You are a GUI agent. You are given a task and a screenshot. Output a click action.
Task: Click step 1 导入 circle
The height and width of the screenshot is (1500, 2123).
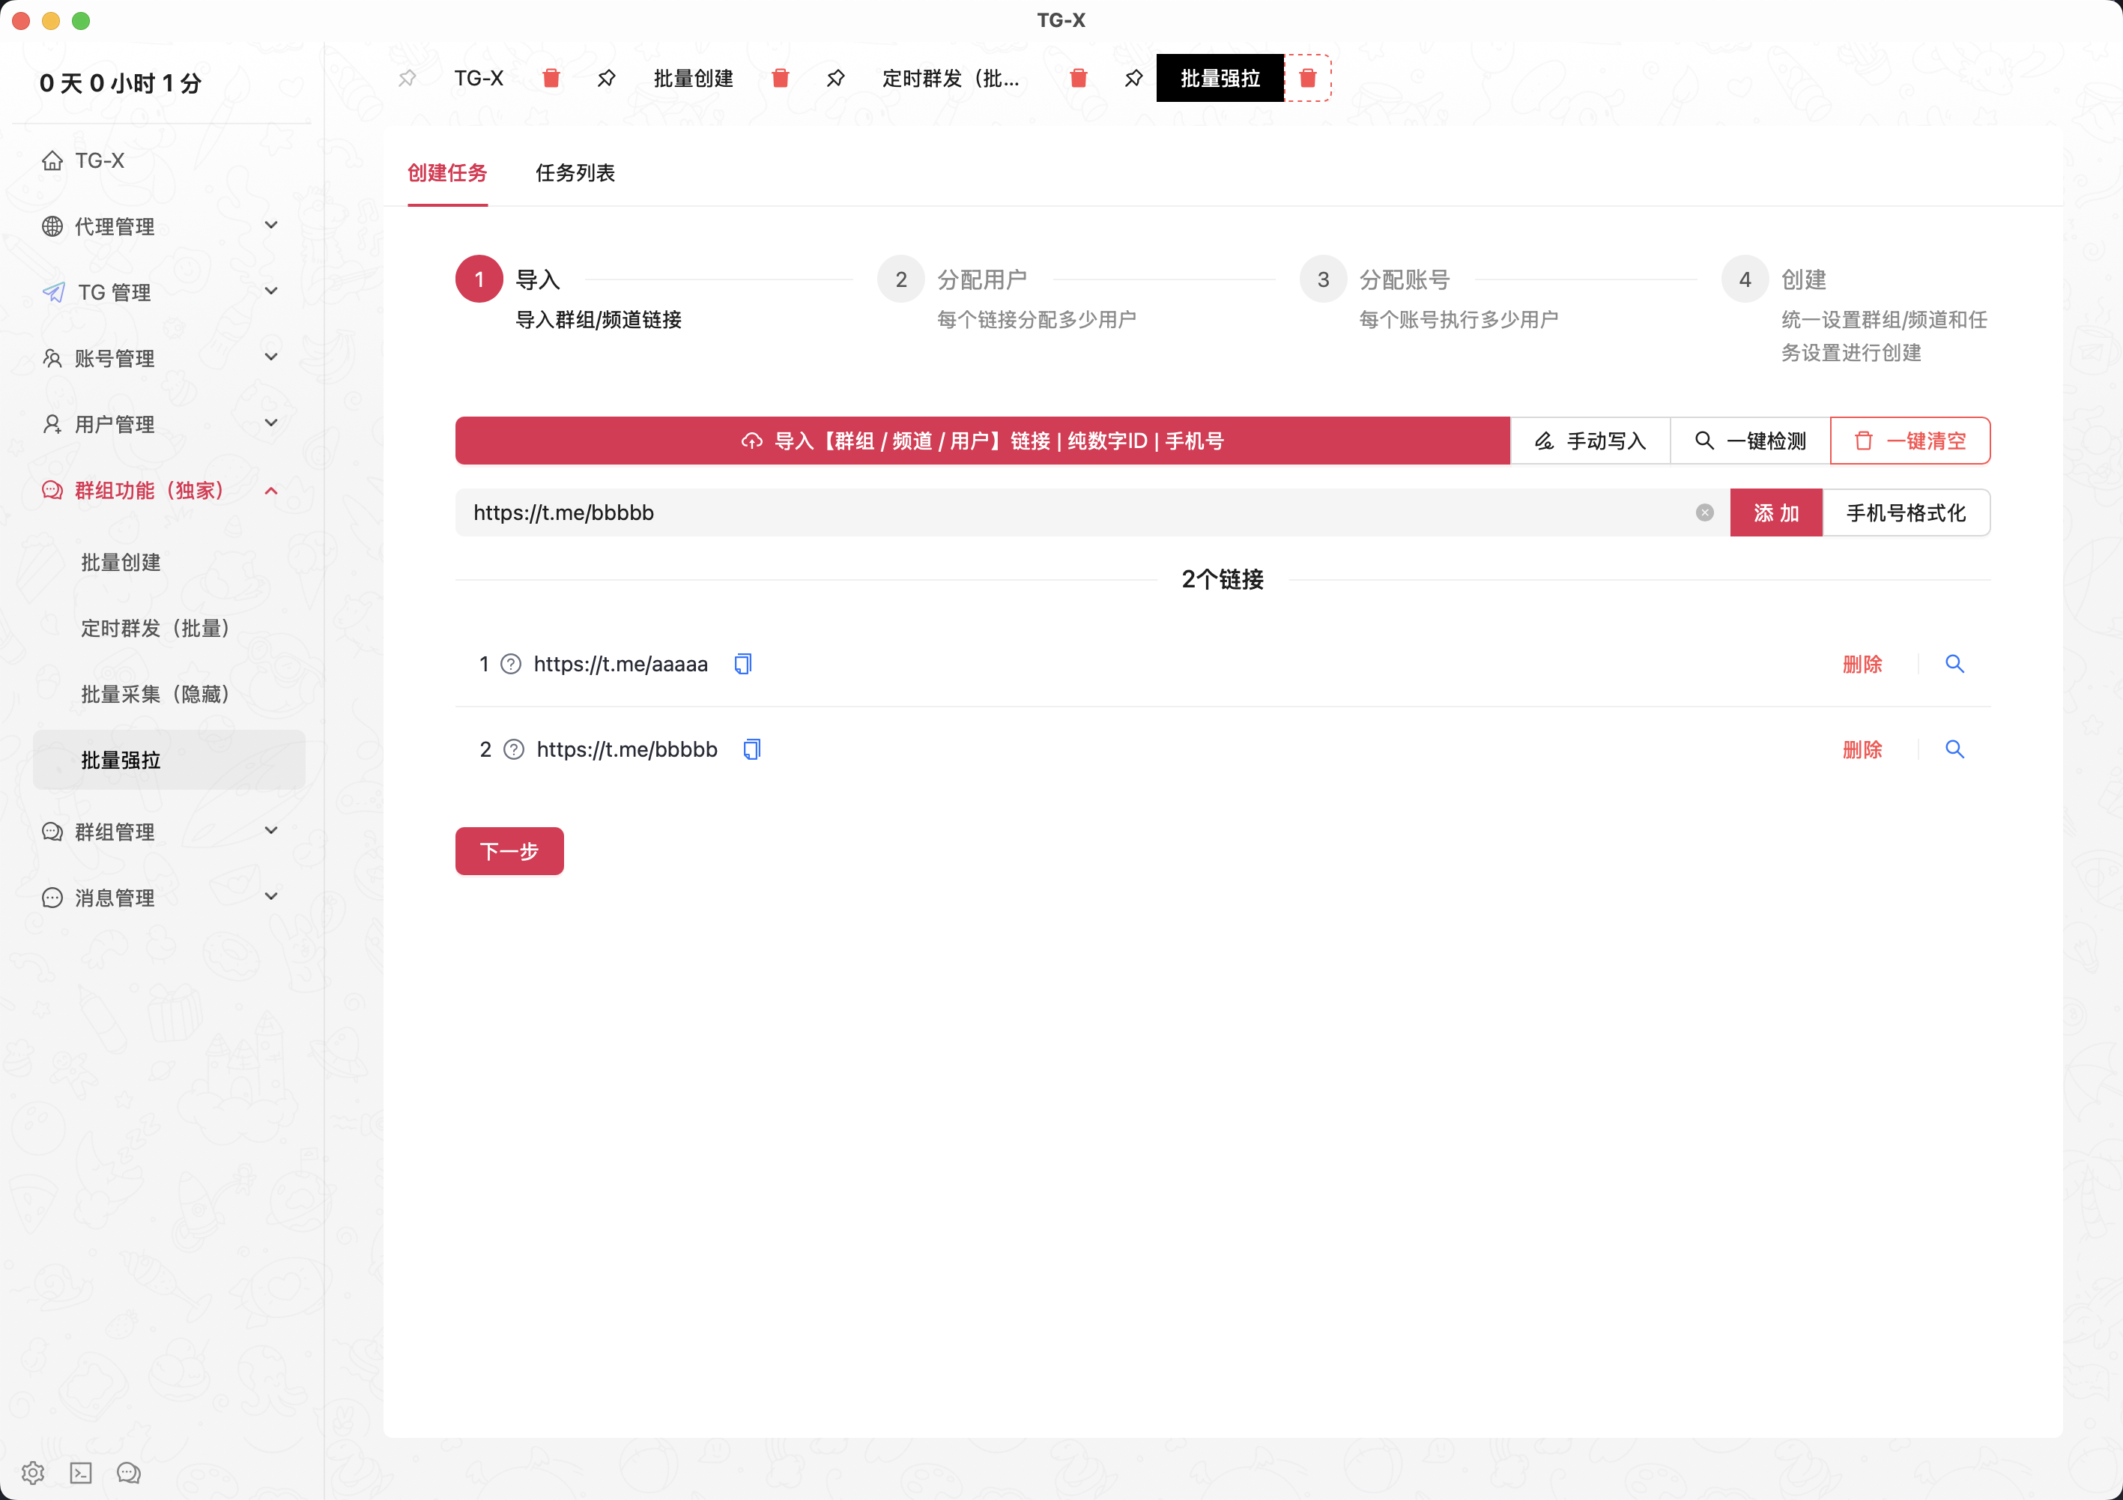coord(479,279)
